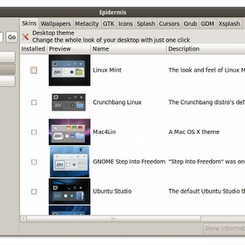Click the search input field beside Go

pos(2,37)
